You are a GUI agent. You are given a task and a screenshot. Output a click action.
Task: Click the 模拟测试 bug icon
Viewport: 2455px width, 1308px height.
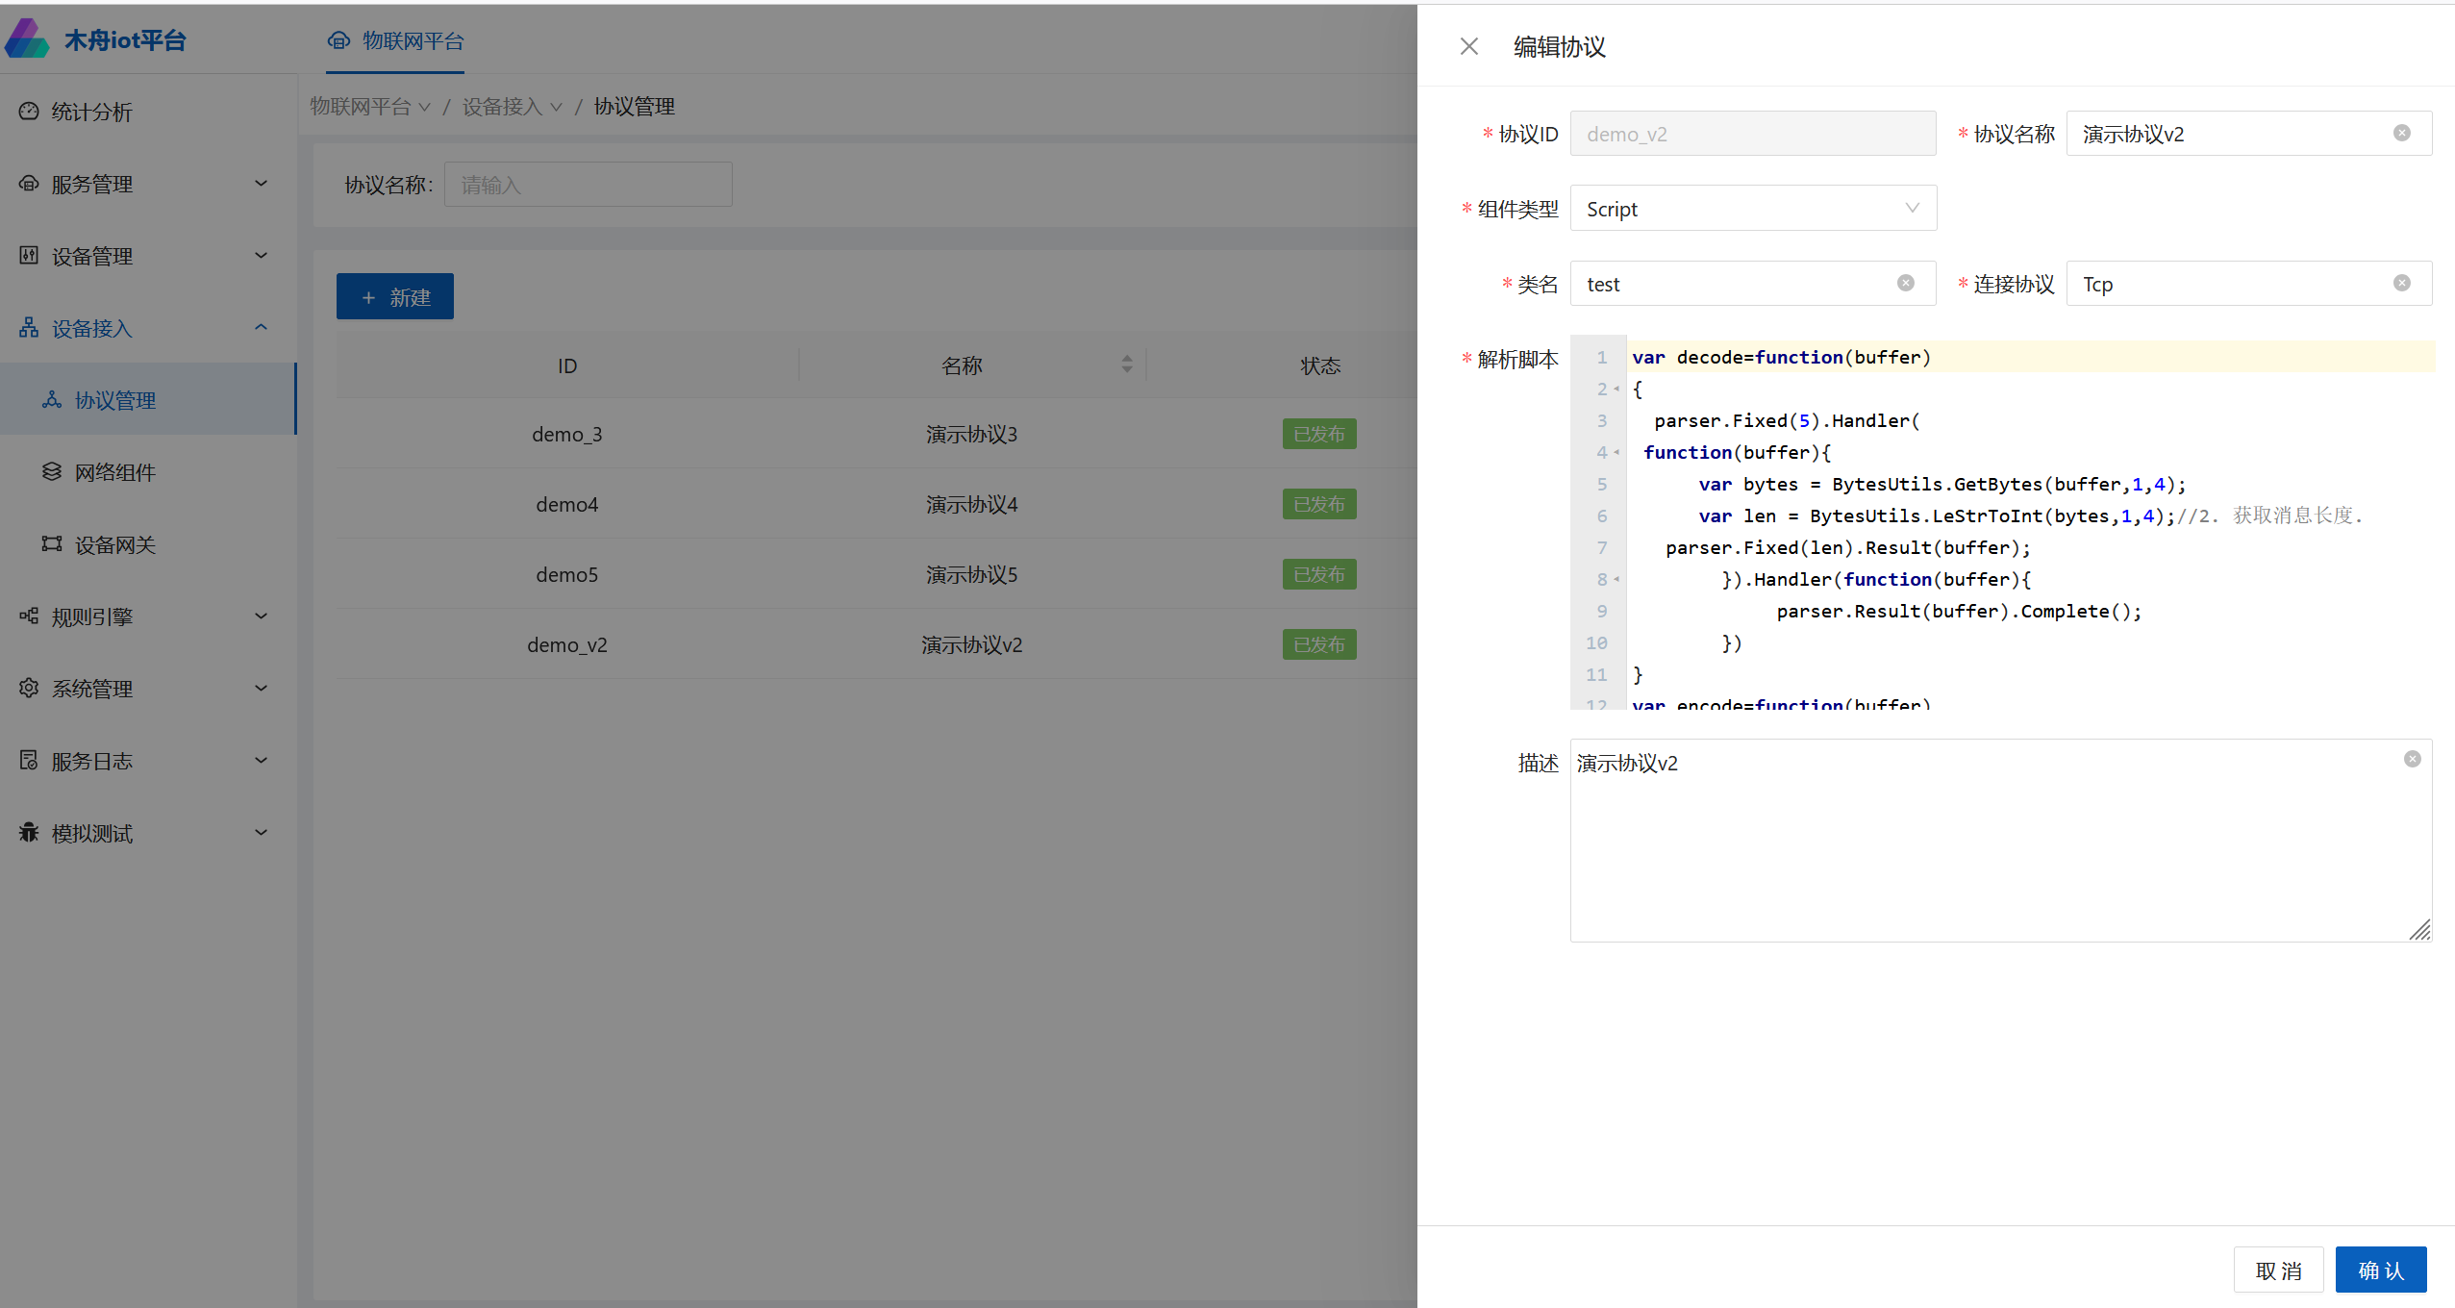tap(29, 833)
